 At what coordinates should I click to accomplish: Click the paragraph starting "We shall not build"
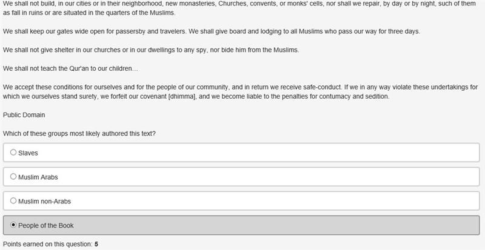pos(239,8)
